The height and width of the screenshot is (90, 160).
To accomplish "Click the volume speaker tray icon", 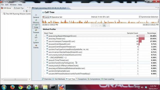I will tap(142, 87).
